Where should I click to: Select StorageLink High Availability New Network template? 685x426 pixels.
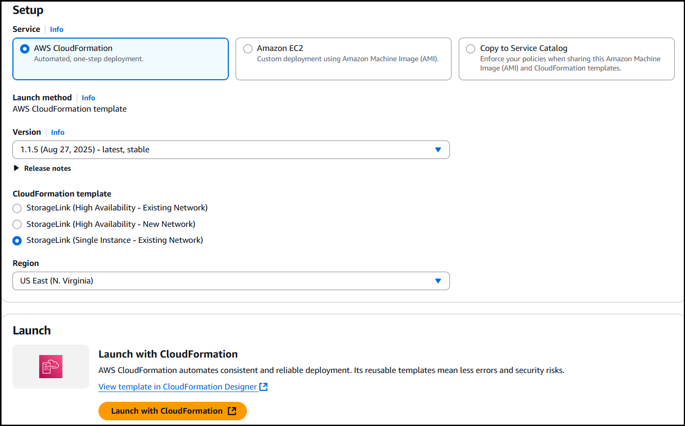[x=18, y=224]
